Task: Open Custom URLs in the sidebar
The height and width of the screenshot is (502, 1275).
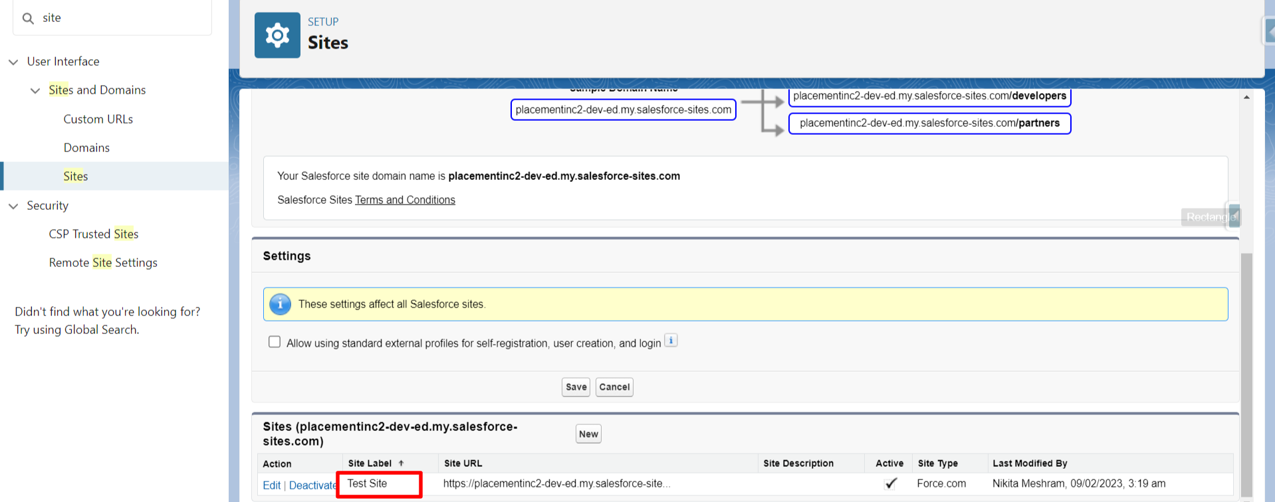Action: [98, 119]
